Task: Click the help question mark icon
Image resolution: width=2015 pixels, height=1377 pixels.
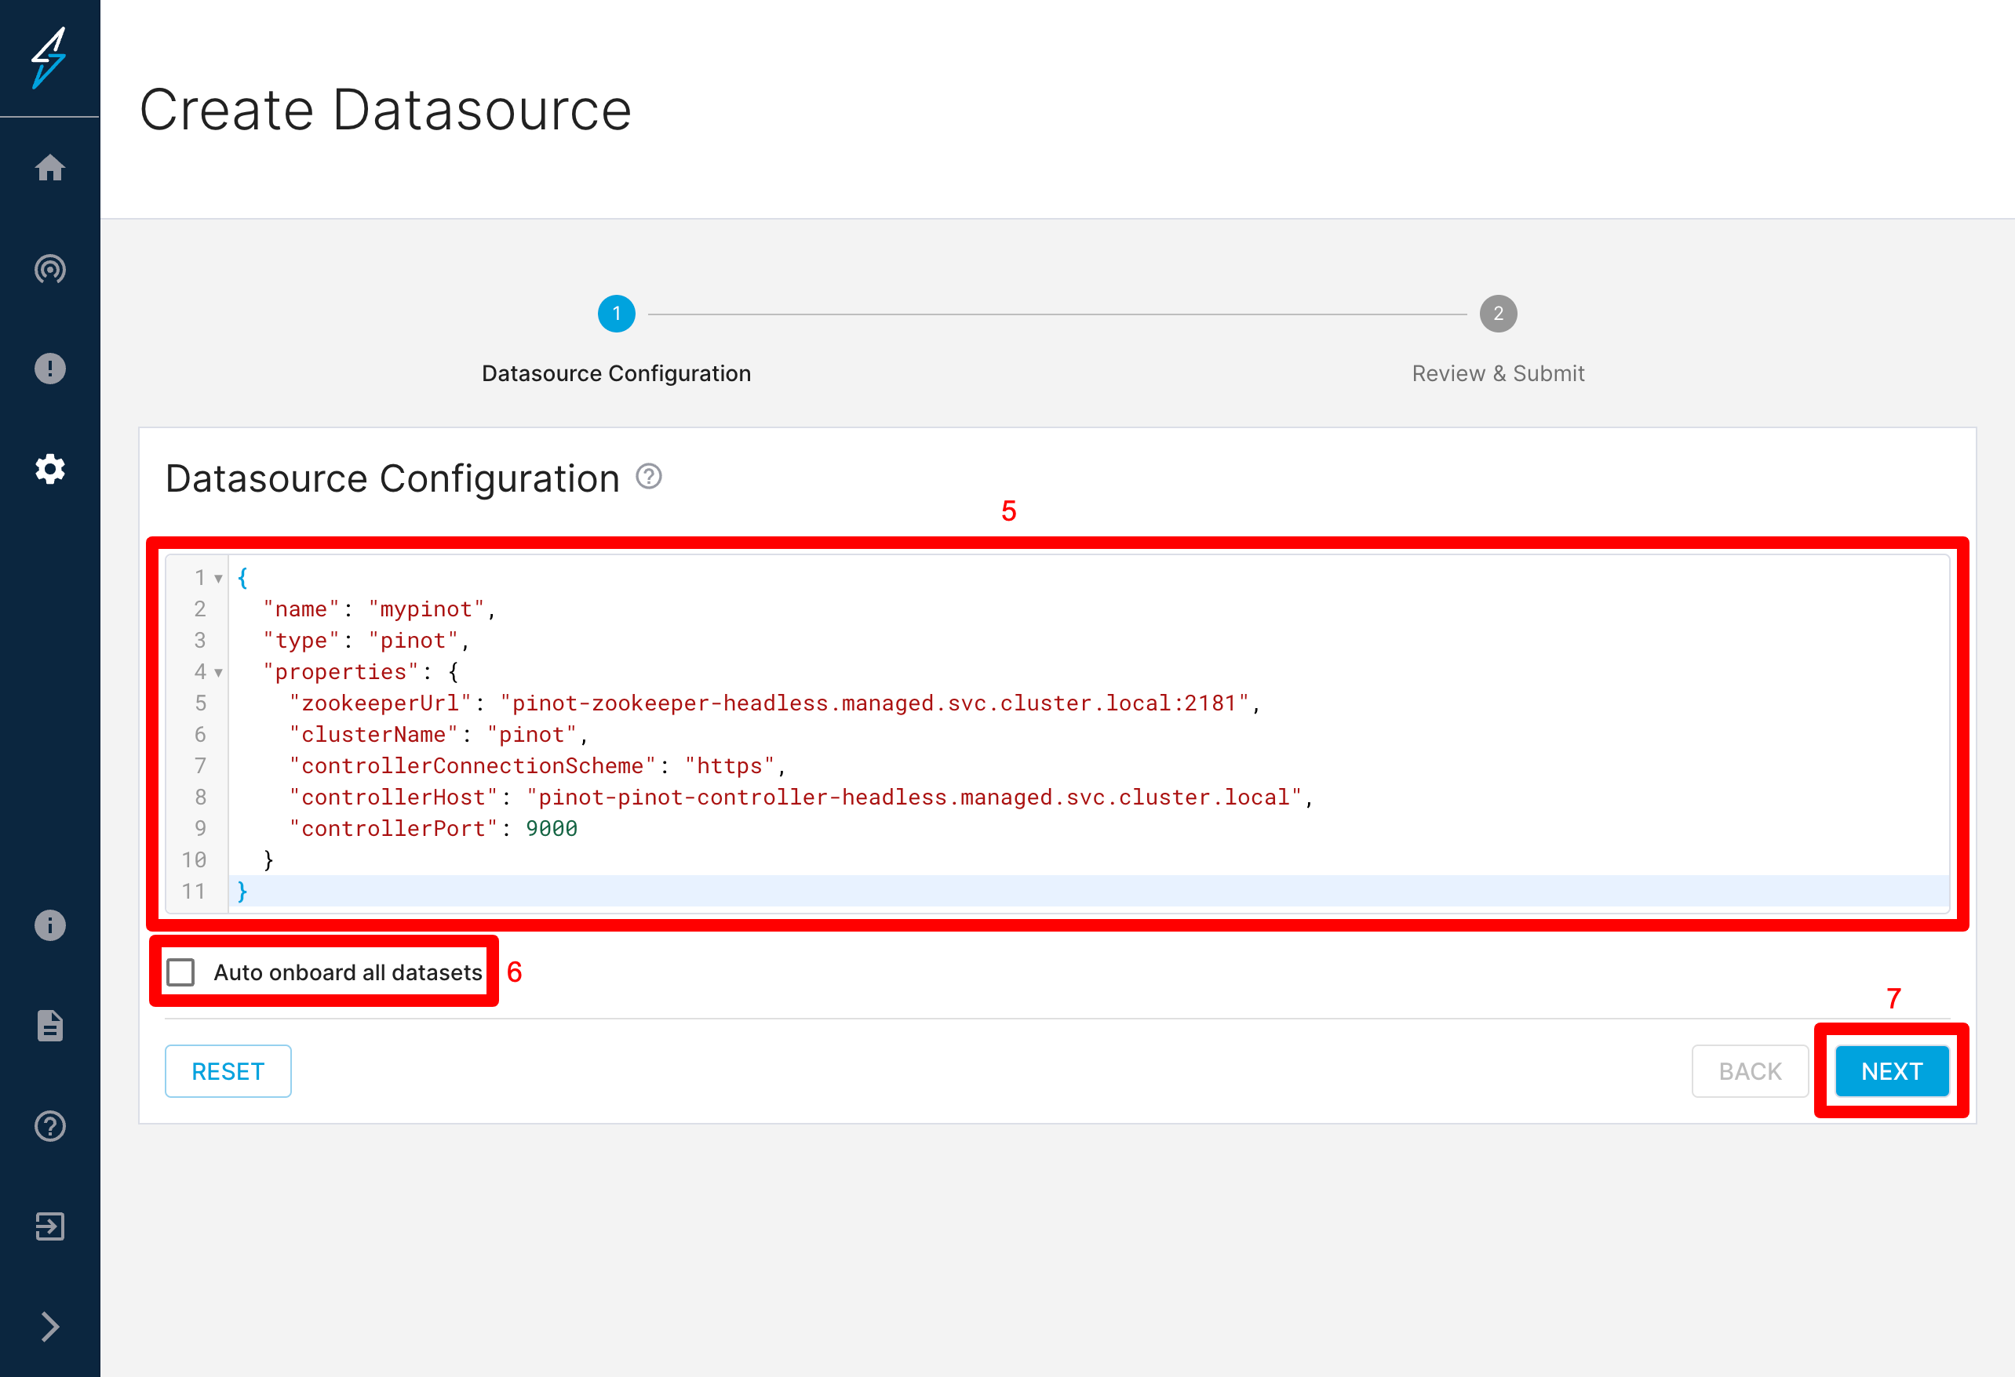Action: pyautogui.click(x=49, y=1126)
